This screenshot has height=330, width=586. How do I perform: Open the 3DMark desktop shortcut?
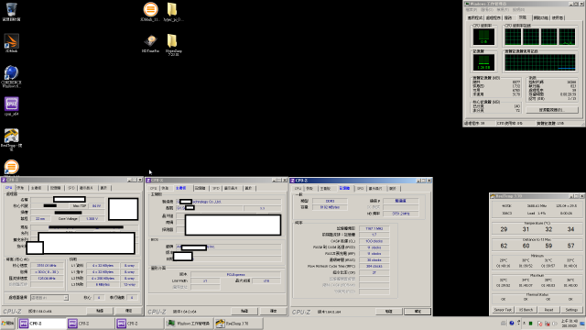pos(11,43)
